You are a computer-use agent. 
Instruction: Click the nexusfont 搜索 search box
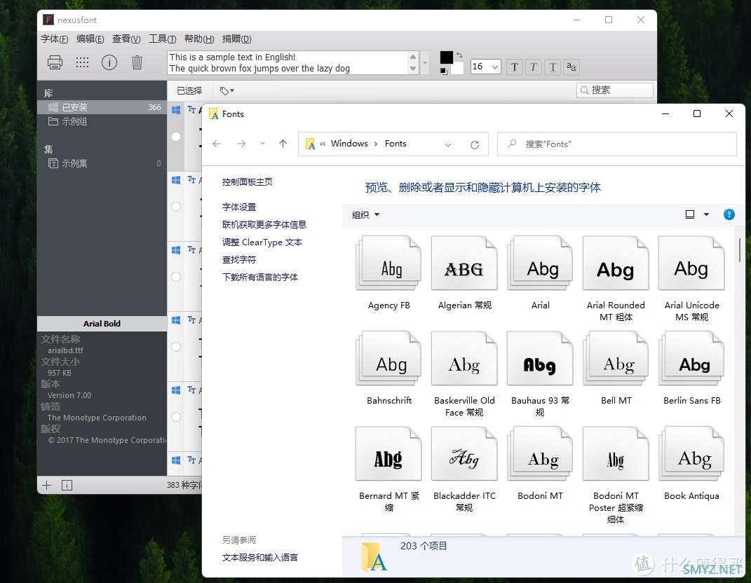tap(615, 90)
